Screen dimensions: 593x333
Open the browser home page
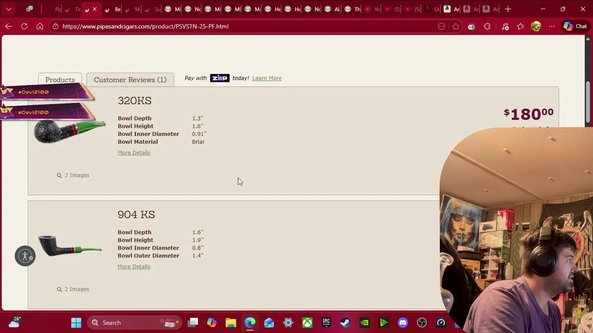click(40, 26)
